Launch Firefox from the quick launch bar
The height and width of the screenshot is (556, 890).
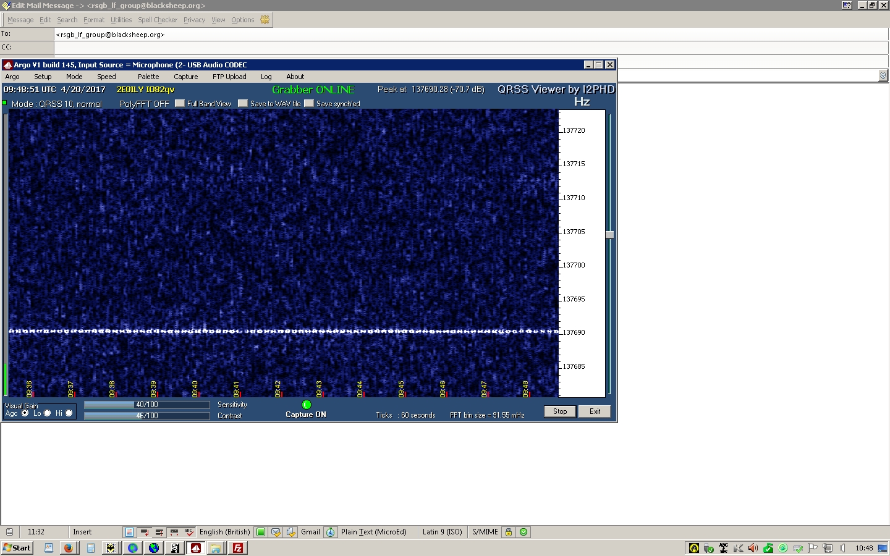tap(69, 548)
